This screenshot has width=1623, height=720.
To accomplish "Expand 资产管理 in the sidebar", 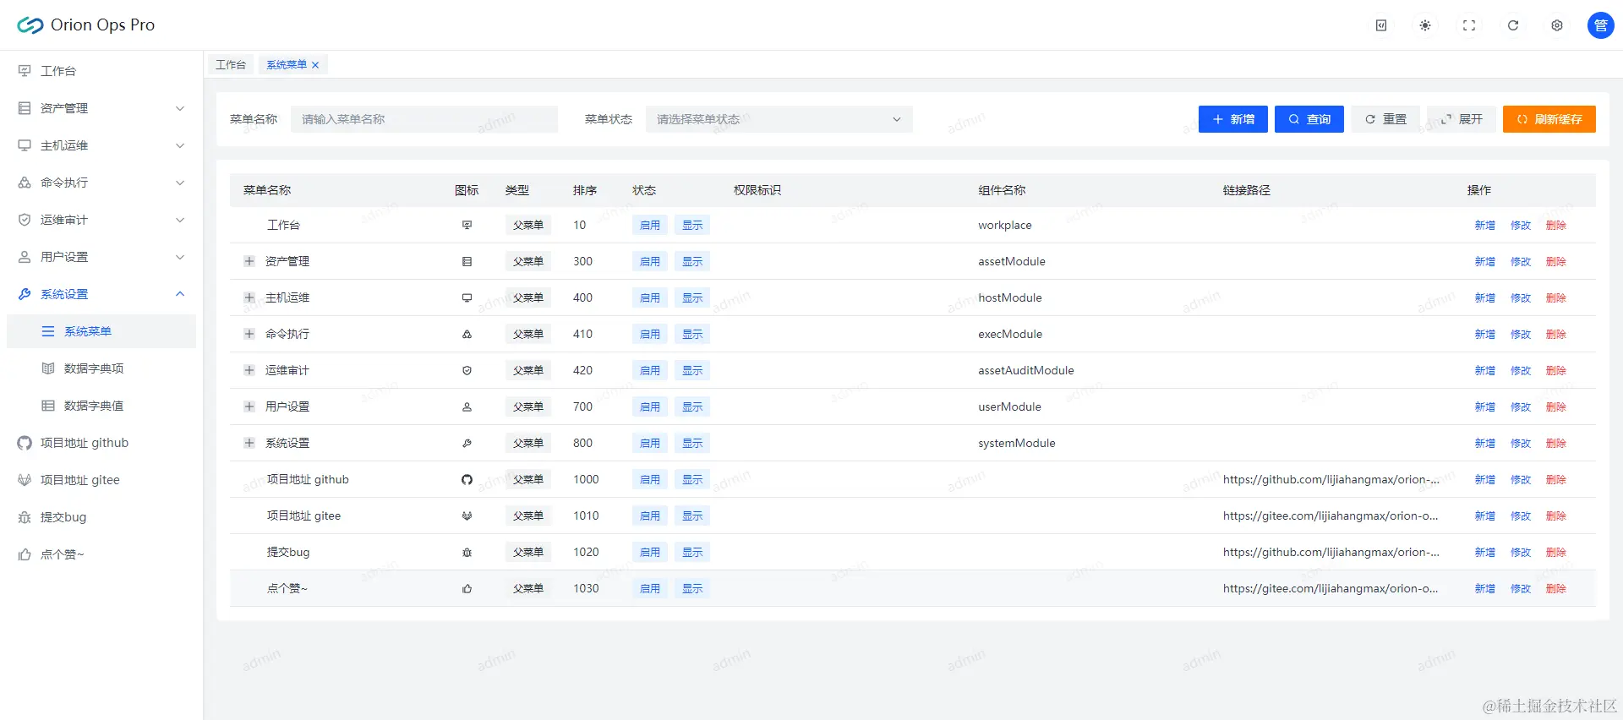I will coord(101,108).
